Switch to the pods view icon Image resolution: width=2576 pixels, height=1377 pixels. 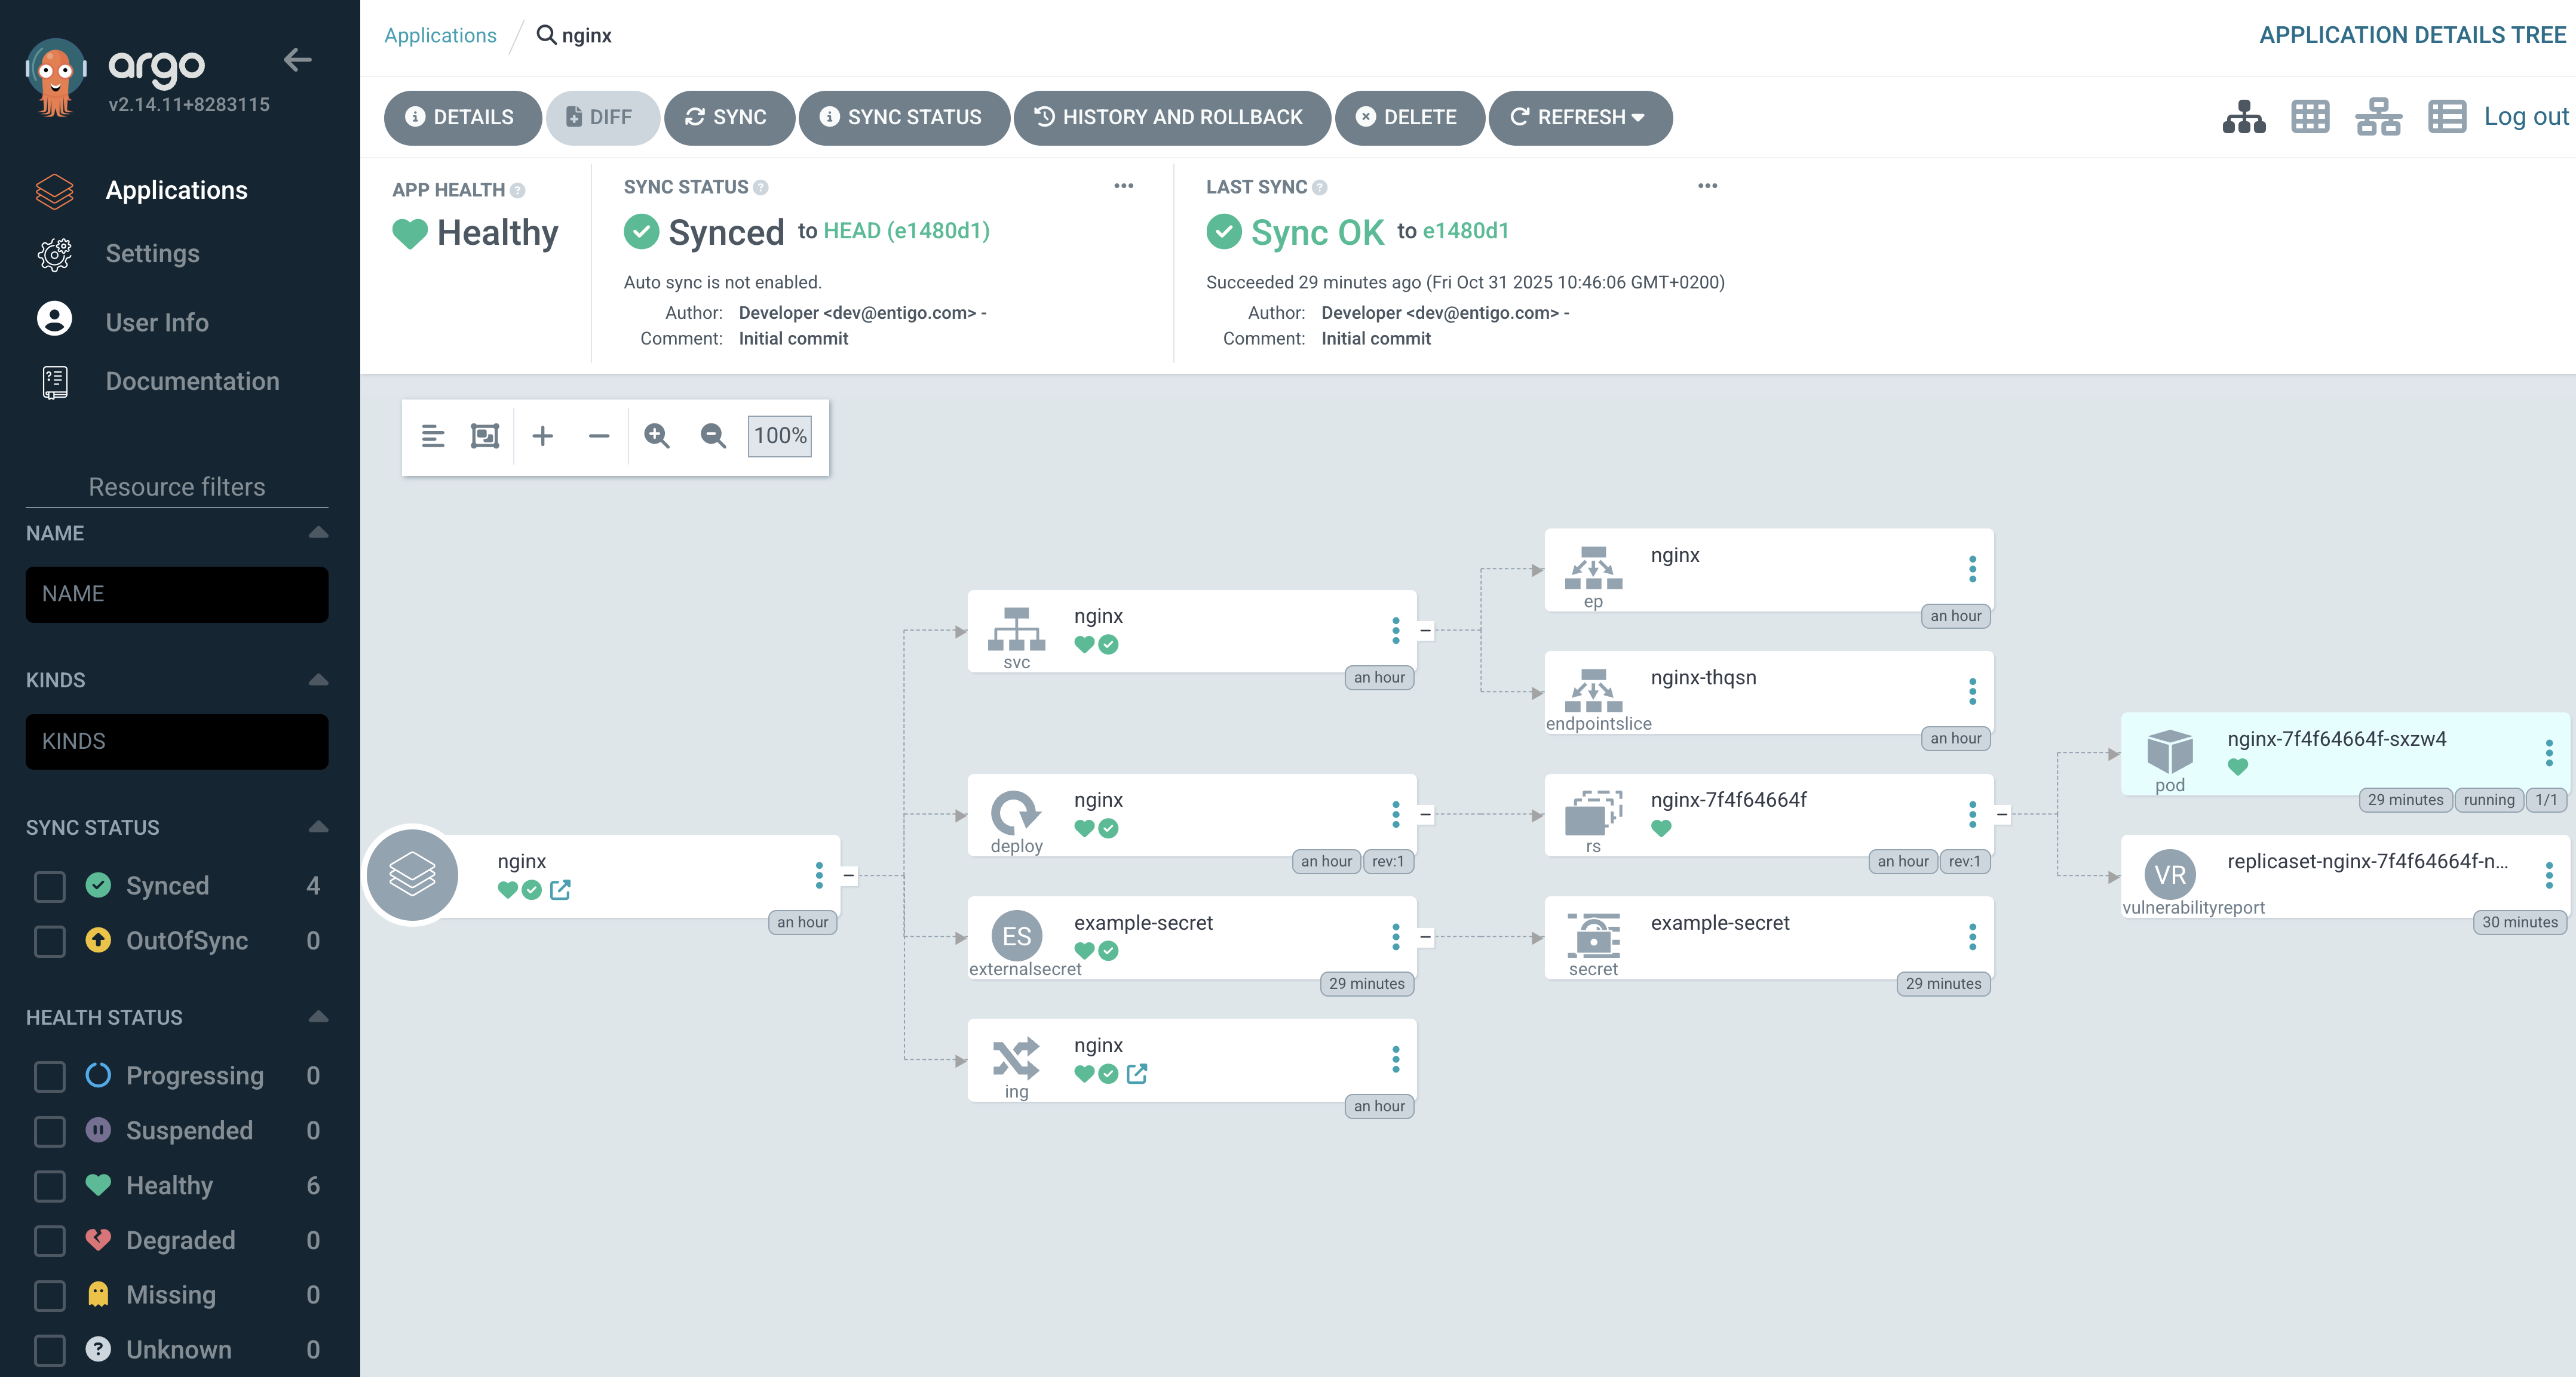tap(2310, 117)
